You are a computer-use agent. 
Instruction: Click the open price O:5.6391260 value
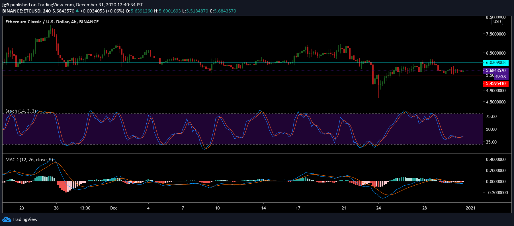pyautogui.click(x=139, y=11)
